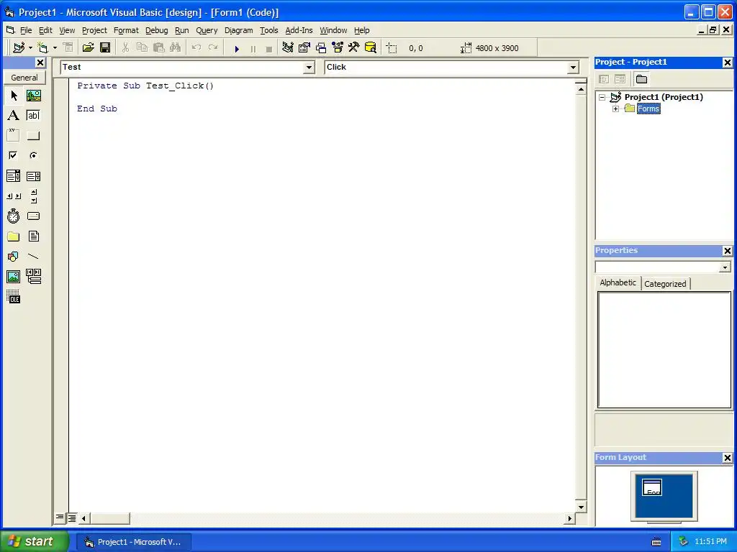The width and height of the screenshot is (737, 552).
Task: Click the code window horizontal scroll right arrow
Action: tap(570, 519)
